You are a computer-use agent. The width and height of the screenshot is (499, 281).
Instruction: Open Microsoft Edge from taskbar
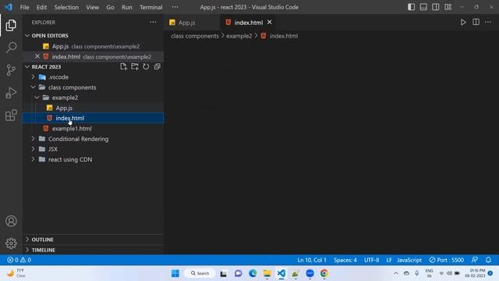coord(253,273)
